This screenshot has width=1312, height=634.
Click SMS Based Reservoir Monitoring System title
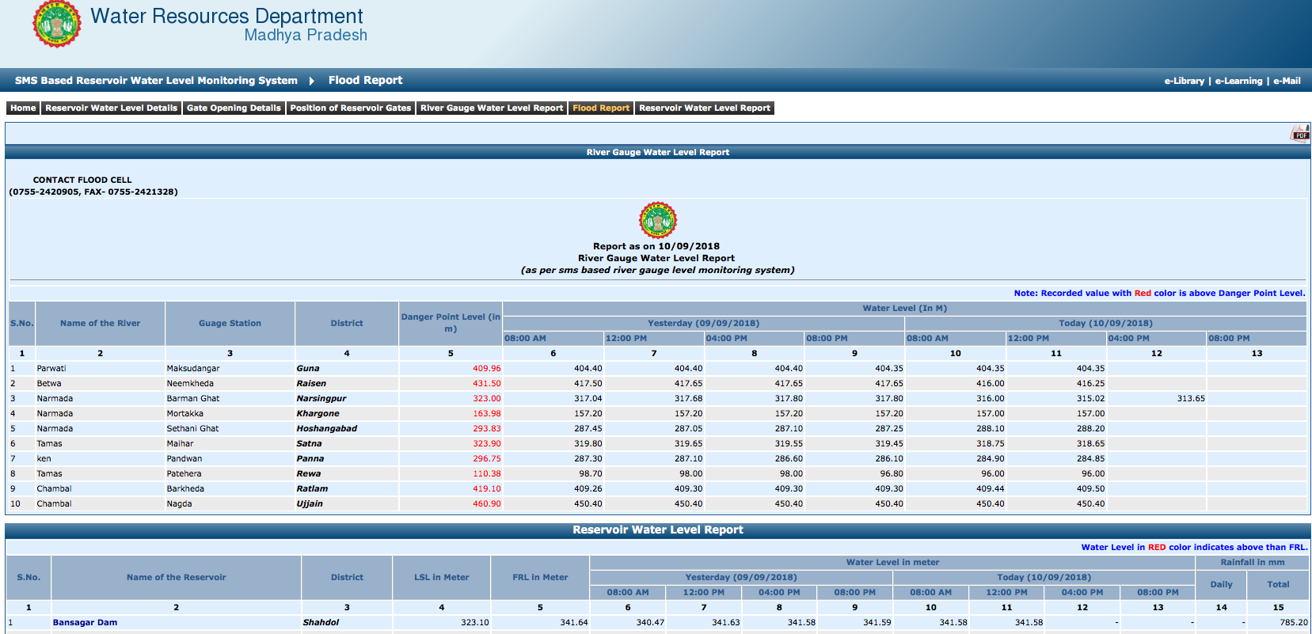coord(156,81)
